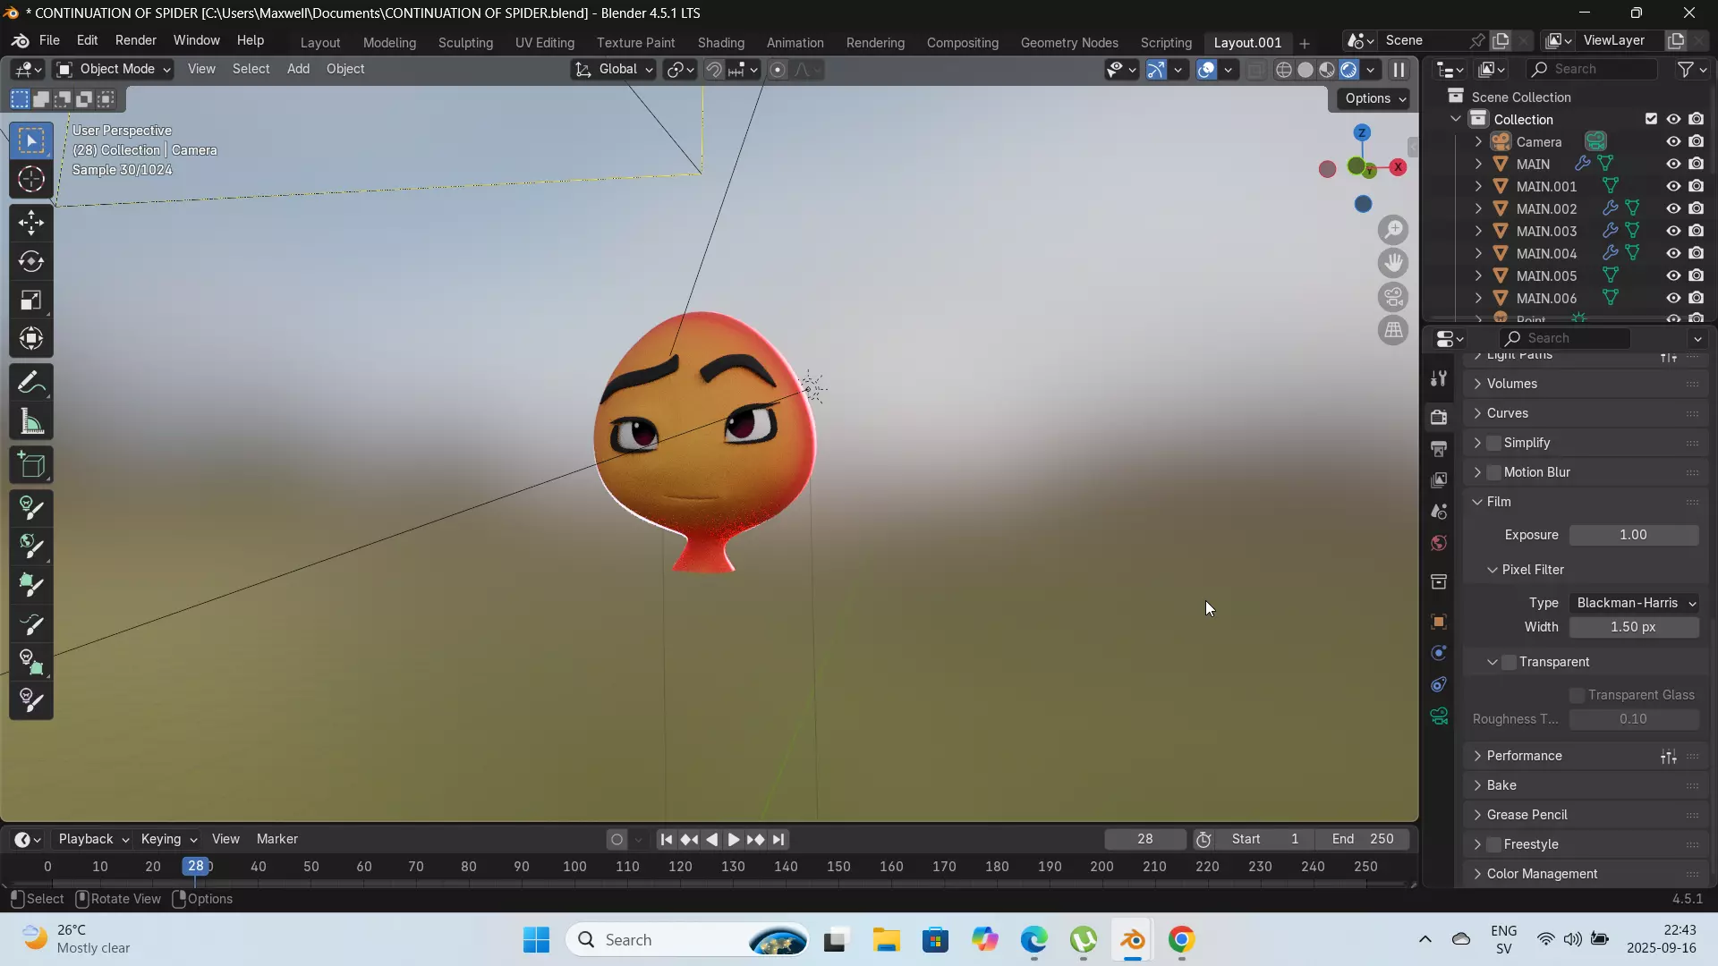Select wireframe viewport shading
The height and width of the screenshot is (966, 1718).
point(1284,70)
